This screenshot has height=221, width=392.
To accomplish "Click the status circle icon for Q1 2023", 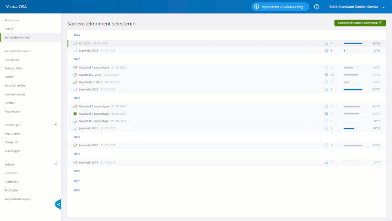I will pos(75,43).
